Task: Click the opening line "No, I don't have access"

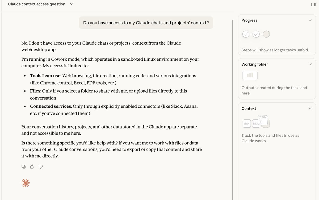Action: pos(101,46)
